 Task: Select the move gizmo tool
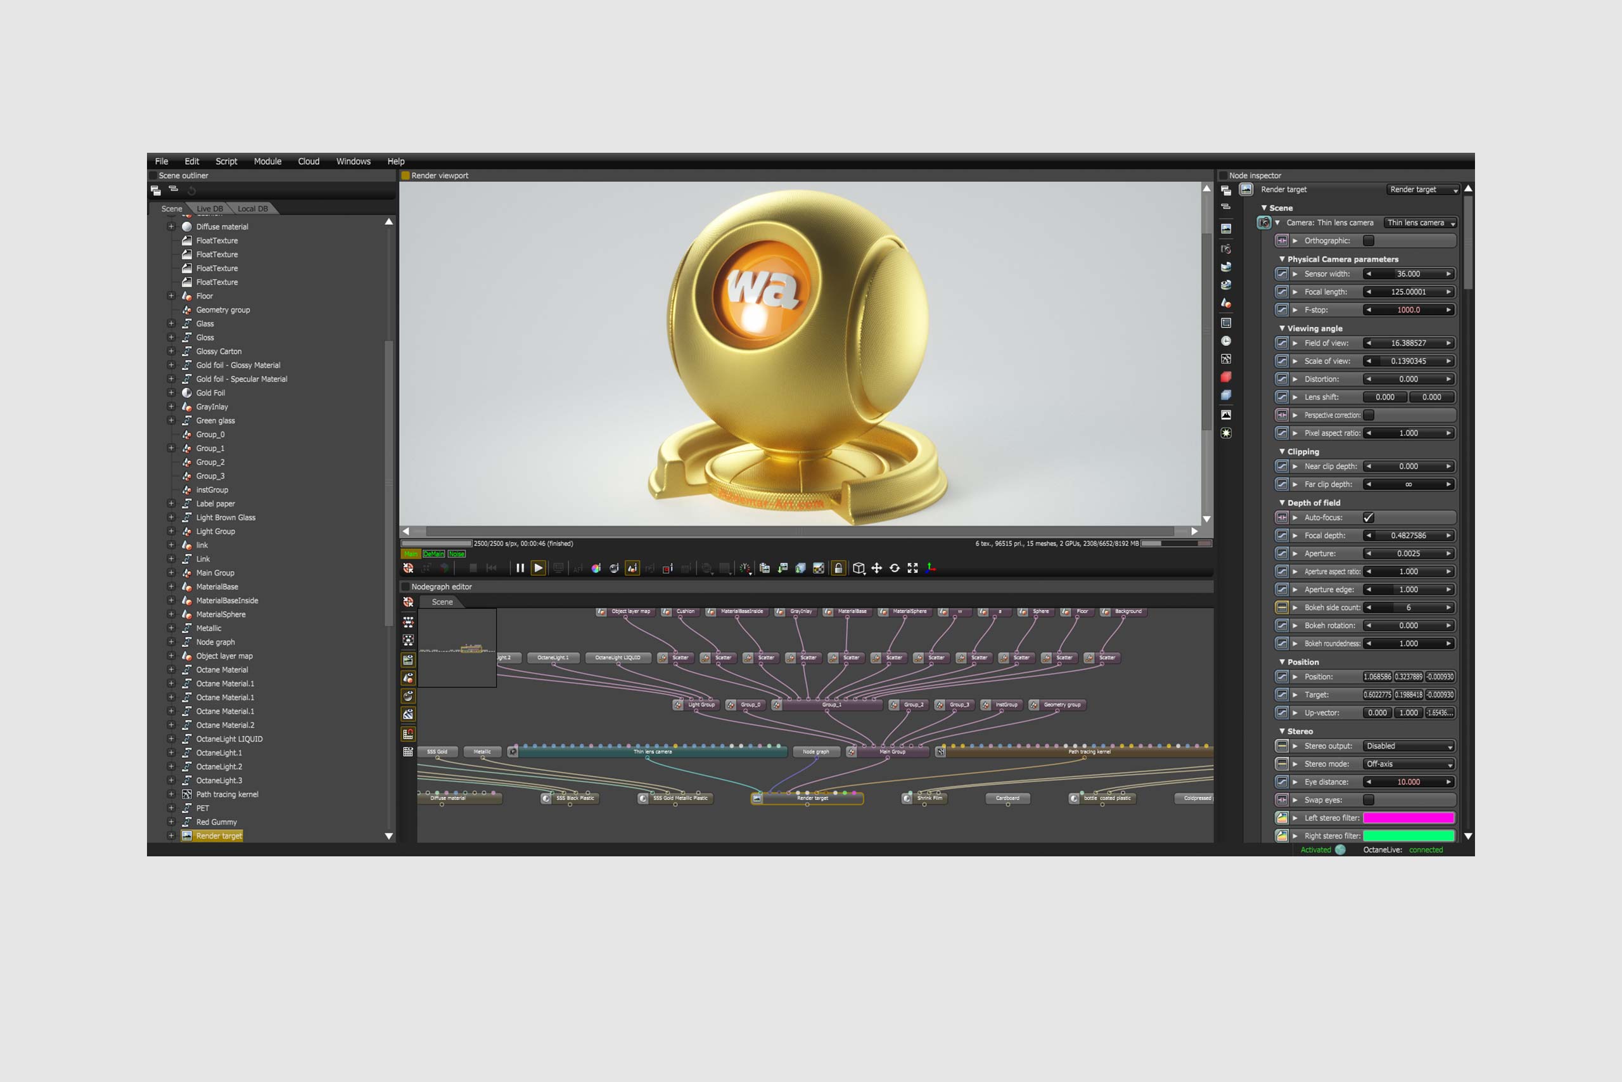876,568
